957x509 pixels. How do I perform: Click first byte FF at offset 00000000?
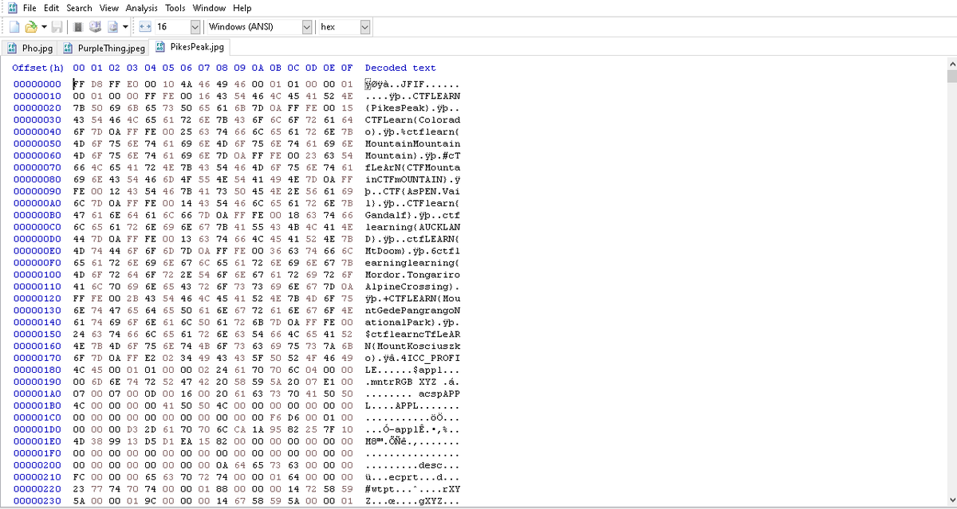pos(79,84)
